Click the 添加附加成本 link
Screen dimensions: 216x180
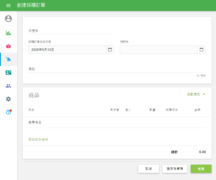tap(38, 140)
